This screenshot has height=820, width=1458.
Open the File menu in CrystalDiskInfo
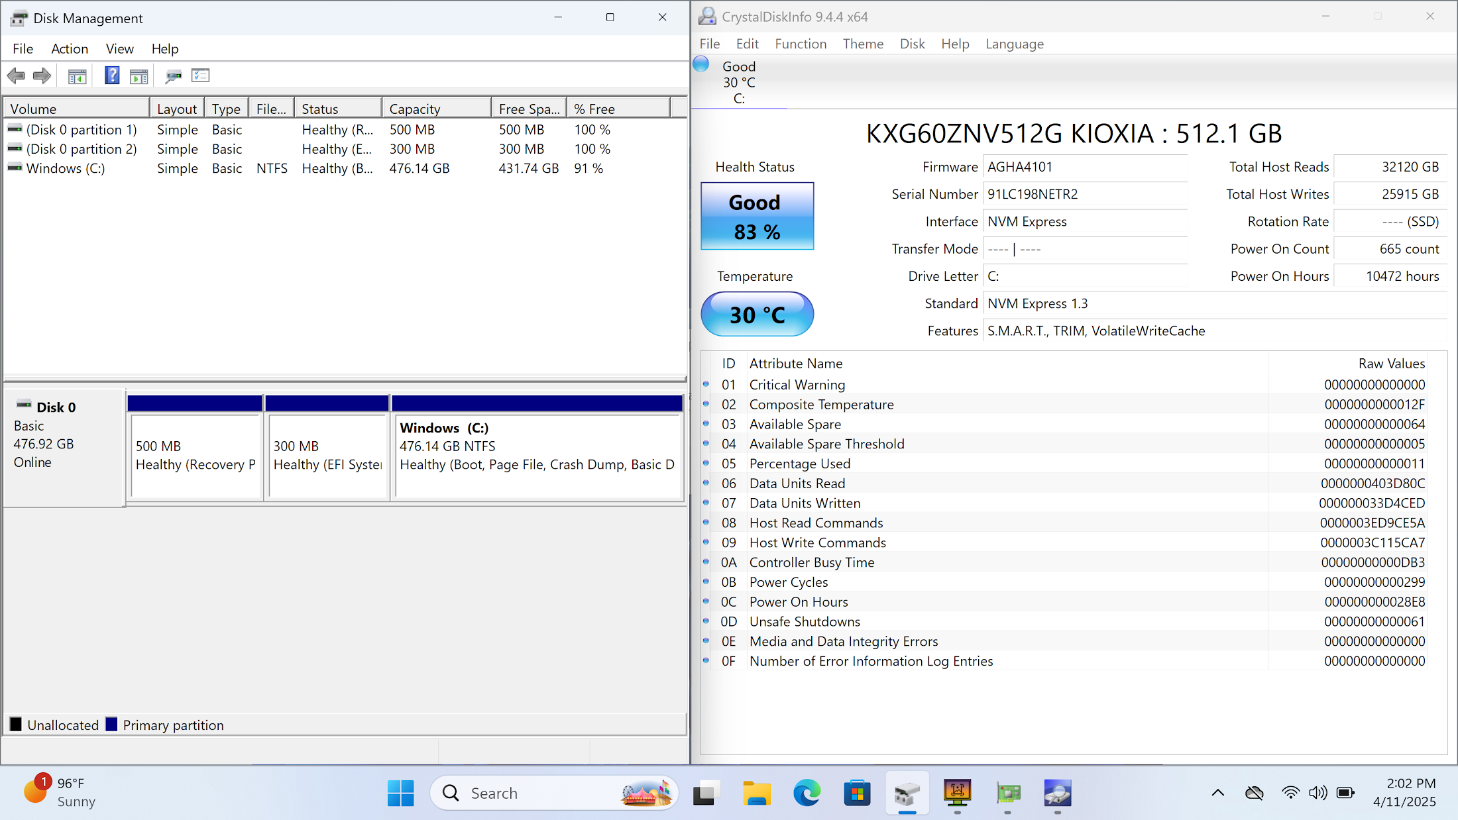(x=710, y=44)
